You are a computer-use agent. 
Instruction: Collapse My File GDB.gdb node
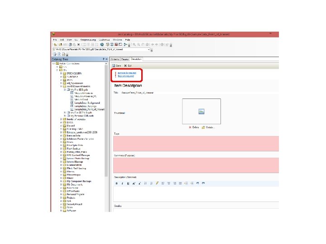(65, 89)
